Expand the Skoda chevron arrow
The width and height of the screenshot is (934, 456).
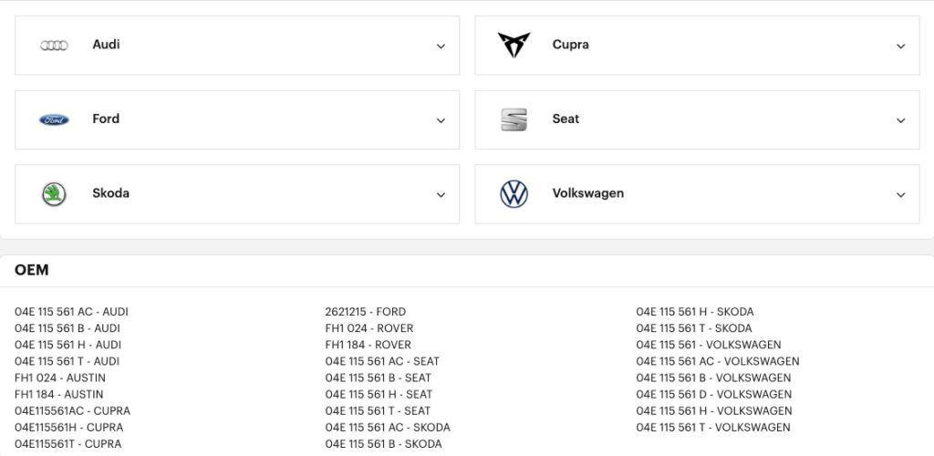click(441, 194)
